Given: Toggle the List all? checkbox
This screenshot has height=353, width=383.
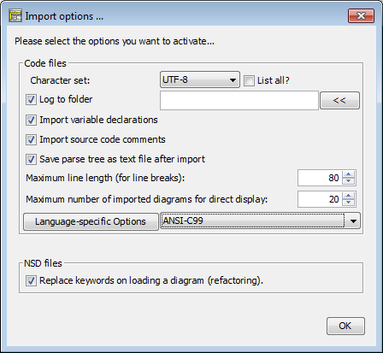Looking at the screenshot, I should point(249,81).
